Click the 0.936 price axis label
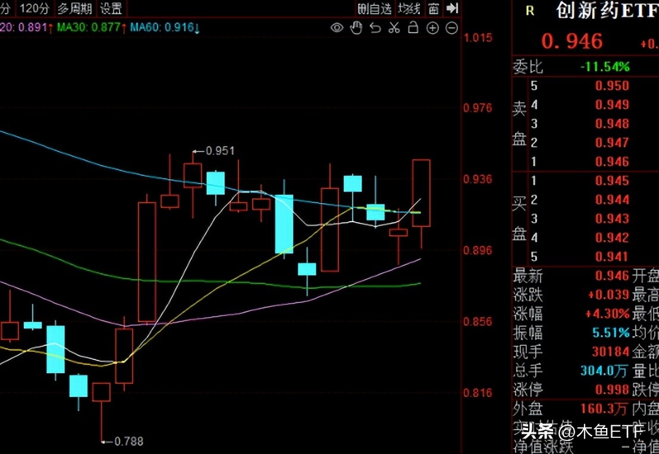This screenshot has width=659, height=454. [478, 179]
